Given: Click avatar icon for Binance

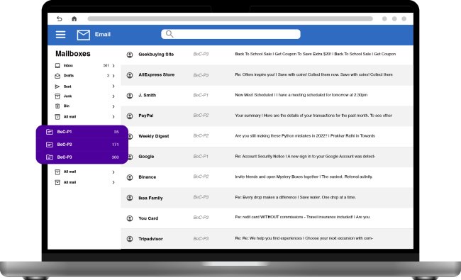Looking at the screenshot, I should coord(130,177).
